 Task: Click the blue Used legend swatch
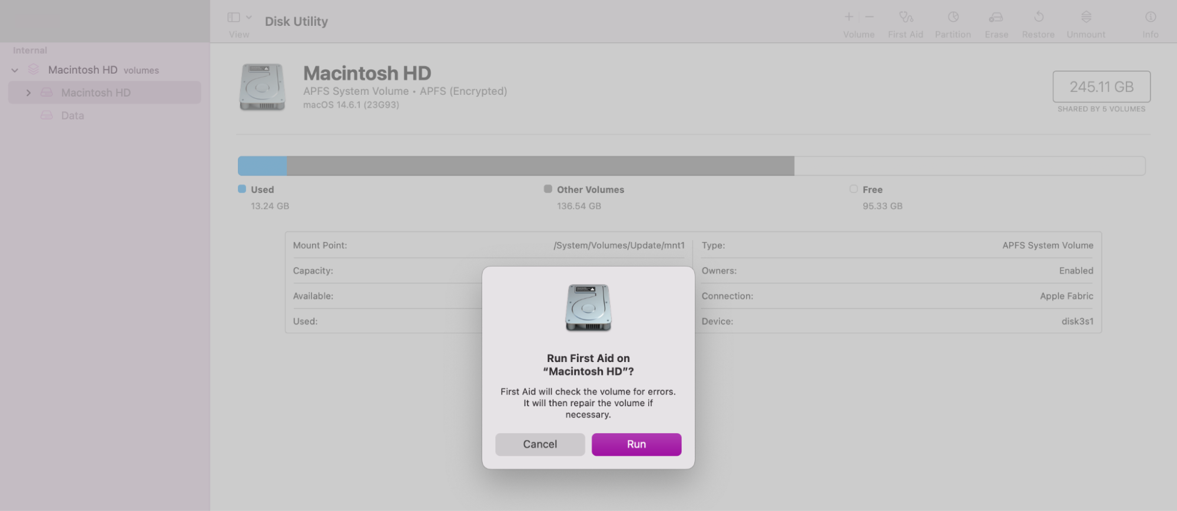(x=242, y=189)
